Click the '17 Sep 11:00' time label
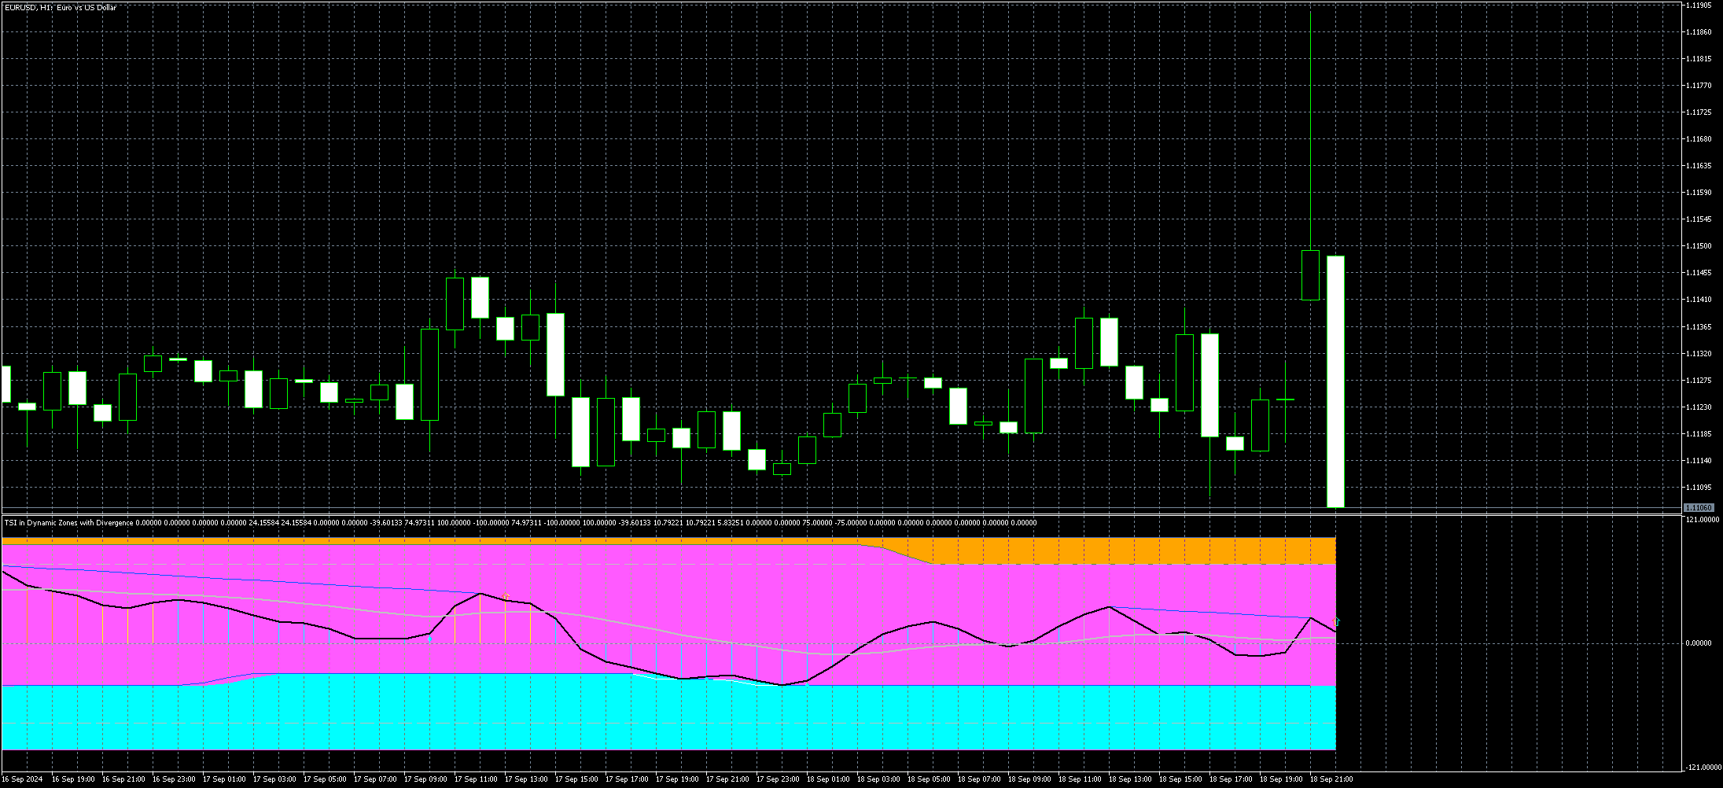The width and height of the screenshot is (1723, 788). coord(476,779)
